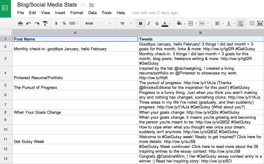
Task: Open the fill color dropdown arrow
Action: coord(185,24)
